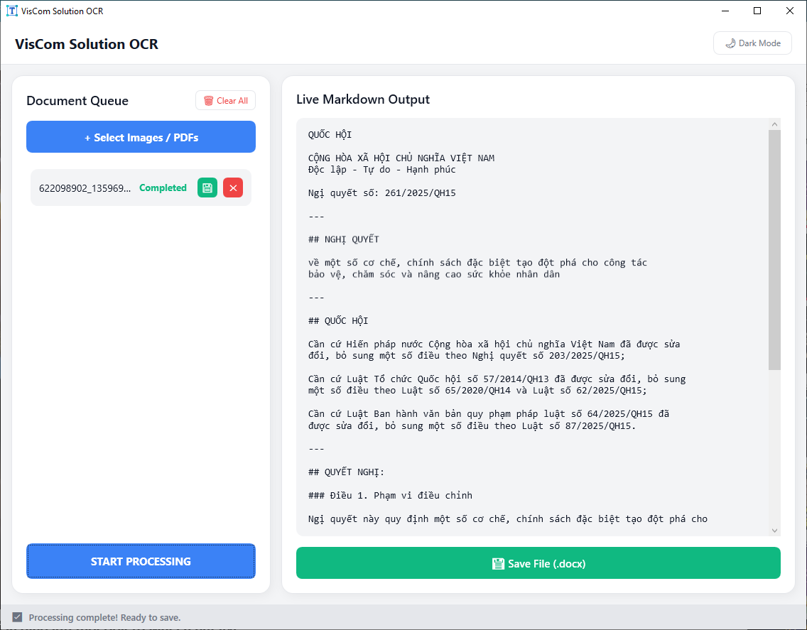Viewport: 807px width, 630px height.
Task: Click the green save icon for the queued document
Action: tap(207, 188)
